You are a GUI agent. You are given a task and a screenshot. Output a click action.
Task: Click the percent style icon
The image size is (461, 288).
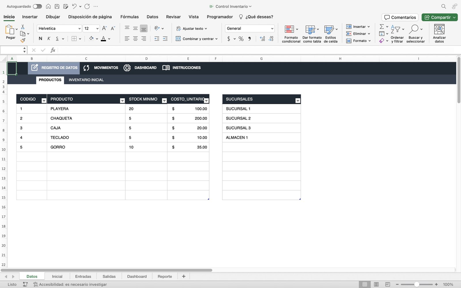pyautogui.click(x=241, y=39)
